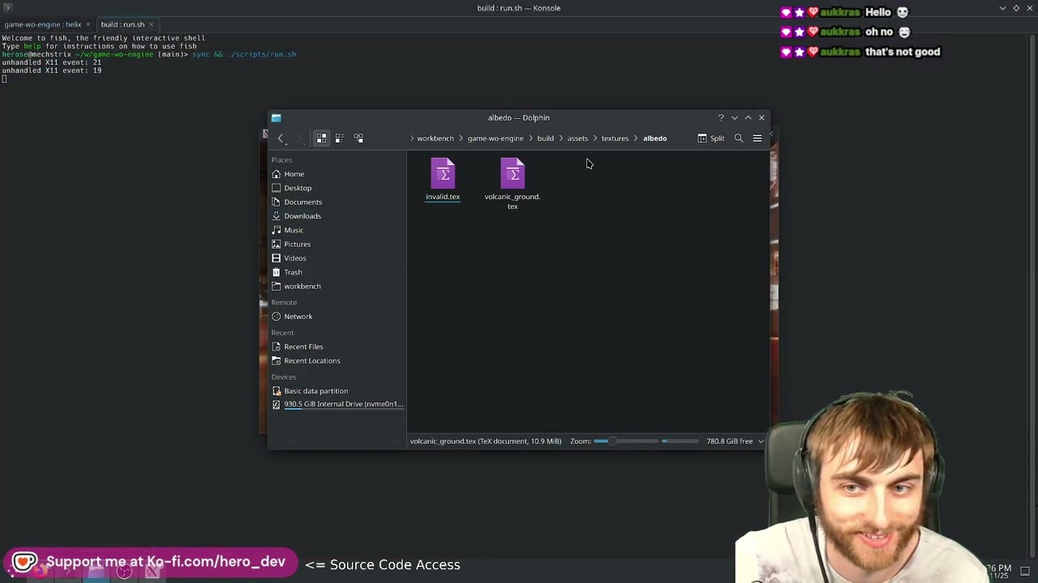Click the Documents icon in sidebar
This screenshot has height=583, width=1038.
pos(277,202)
